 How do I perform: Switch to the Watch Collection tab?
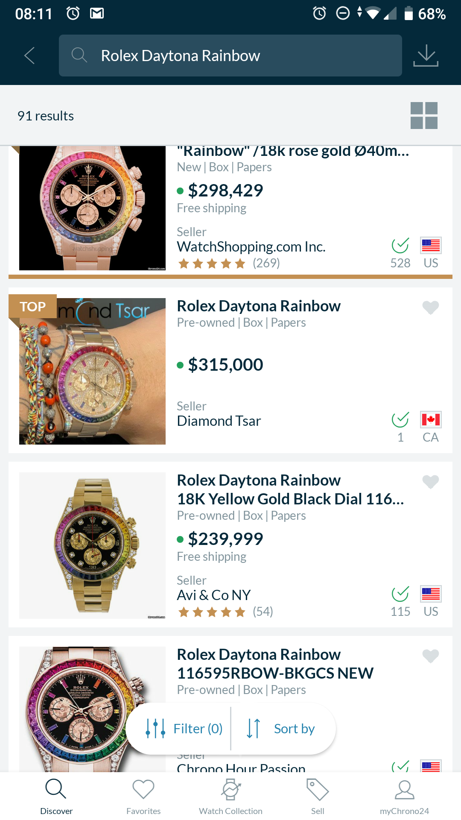tap(230, 796)
